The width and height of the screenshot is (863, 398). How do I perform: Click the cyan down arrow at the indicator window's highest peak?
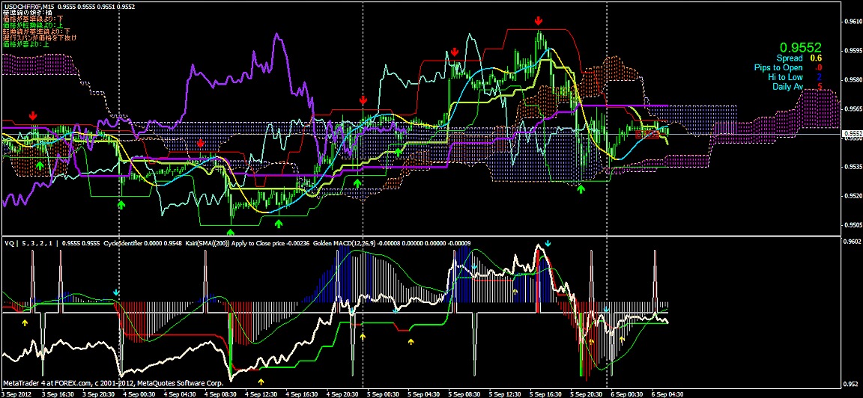(548, 244)
